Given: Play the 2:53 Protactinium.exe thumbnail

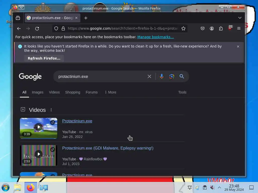Looking at the screenshot, I should click(x=39, y=155).
